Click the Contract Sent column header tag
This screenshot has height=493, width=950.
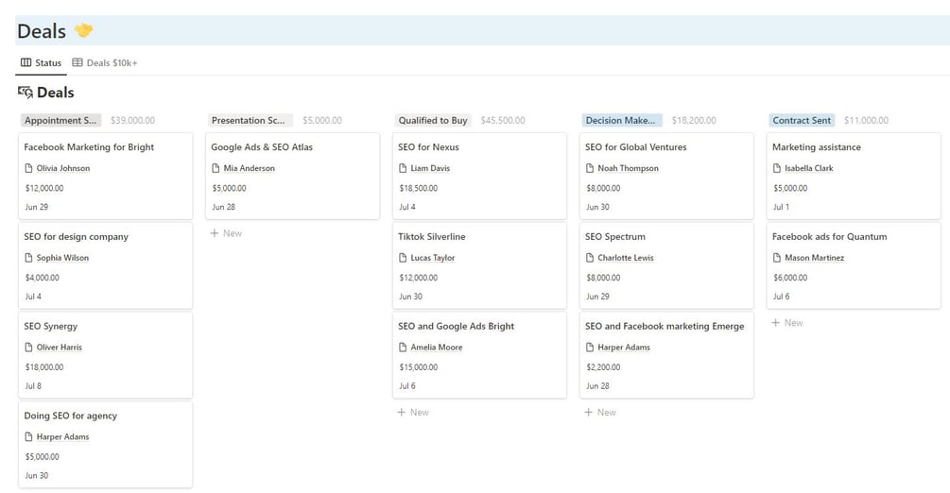coord(802,121)
